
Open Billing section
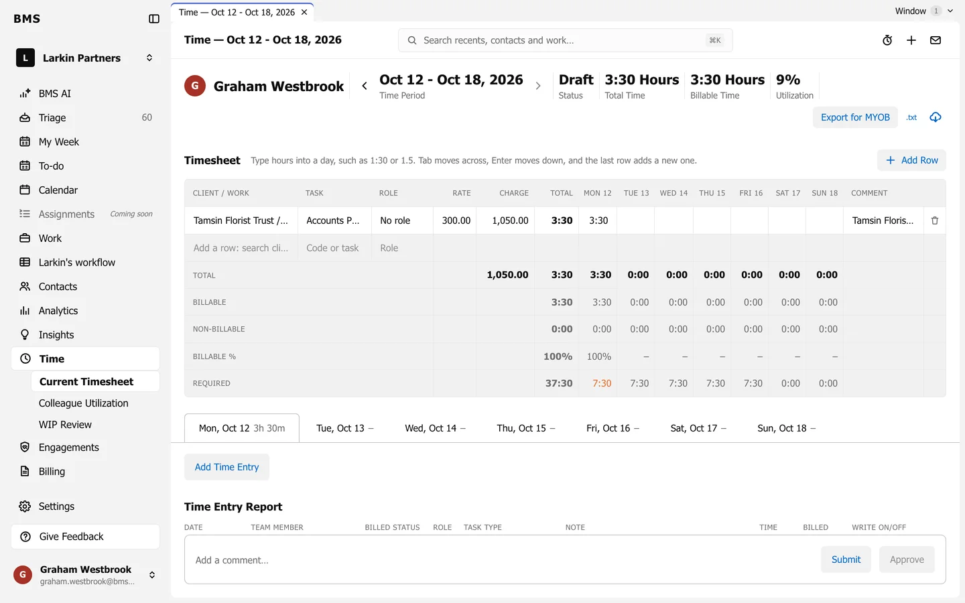coord(86,472)
